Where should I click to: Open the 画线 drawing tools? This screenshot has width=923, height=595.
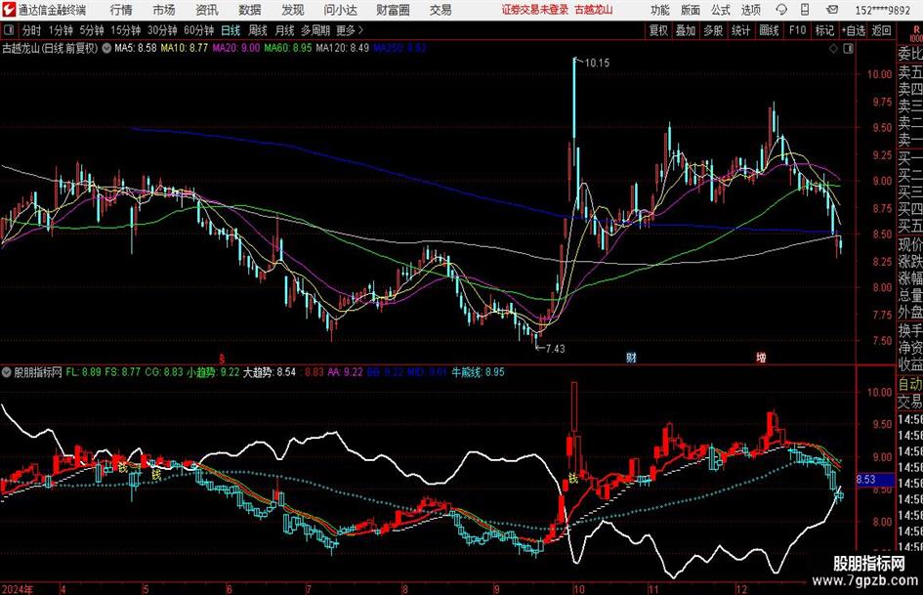(769, 30)
